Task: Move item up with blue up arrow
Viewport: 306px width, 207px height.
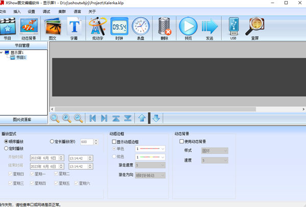Action: coord(142,118)
